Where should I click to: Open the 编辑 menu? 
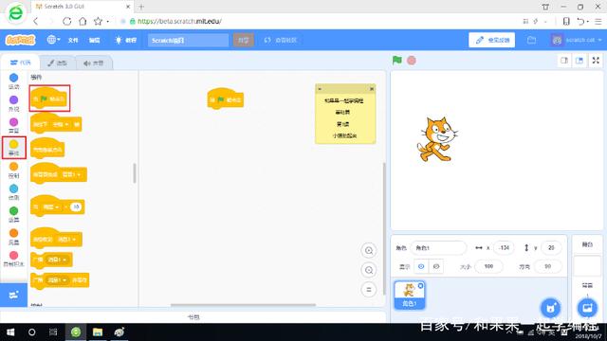click(95, 40)
